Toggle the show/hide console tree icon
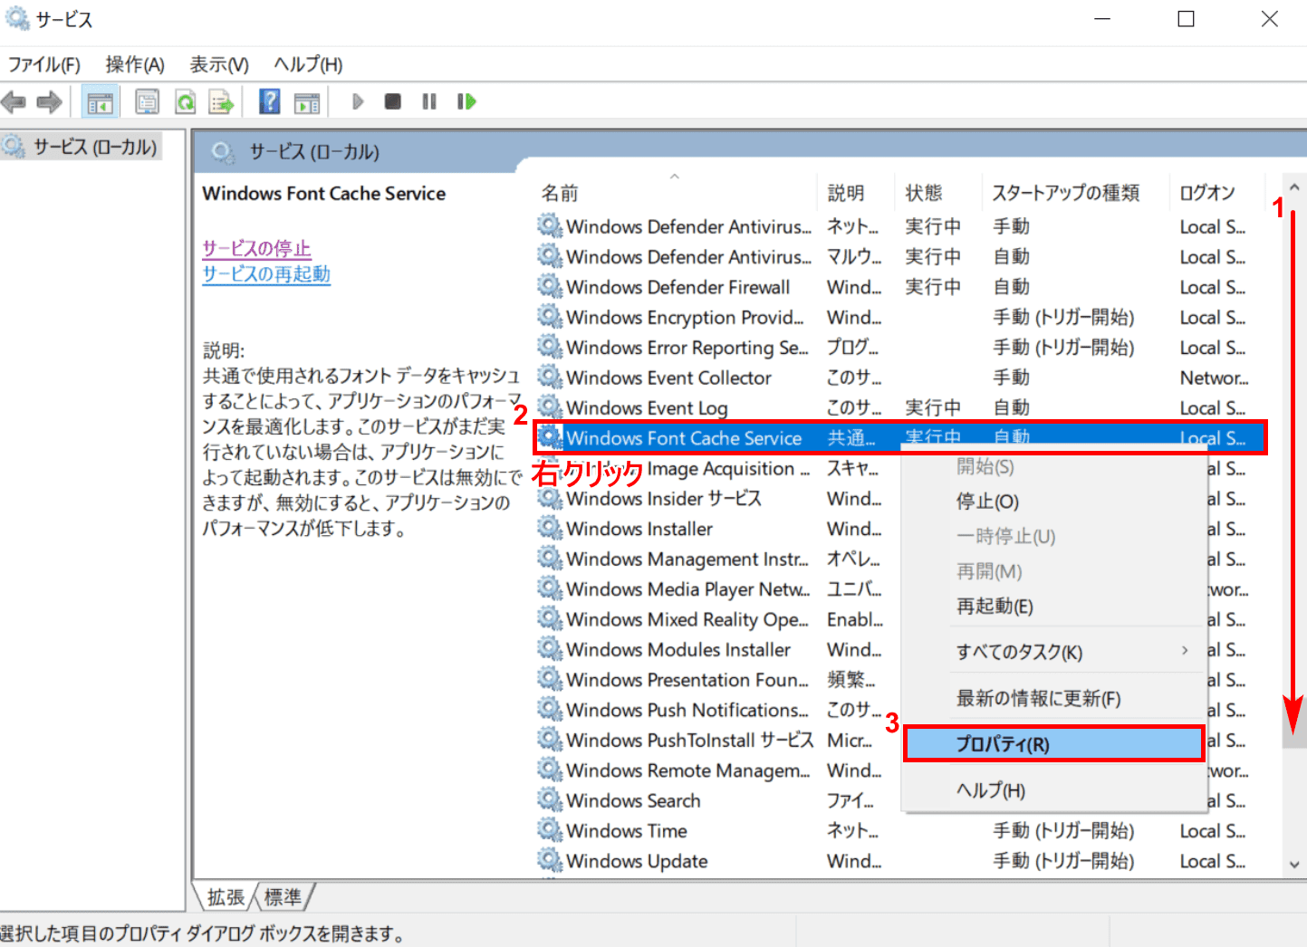 100,101
